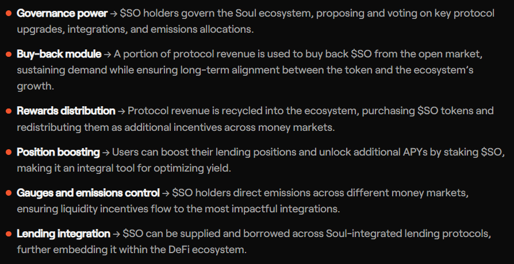Click the orange bullet beside Lending integration
The width and height of the screenshot is (514, 264).
9,235
